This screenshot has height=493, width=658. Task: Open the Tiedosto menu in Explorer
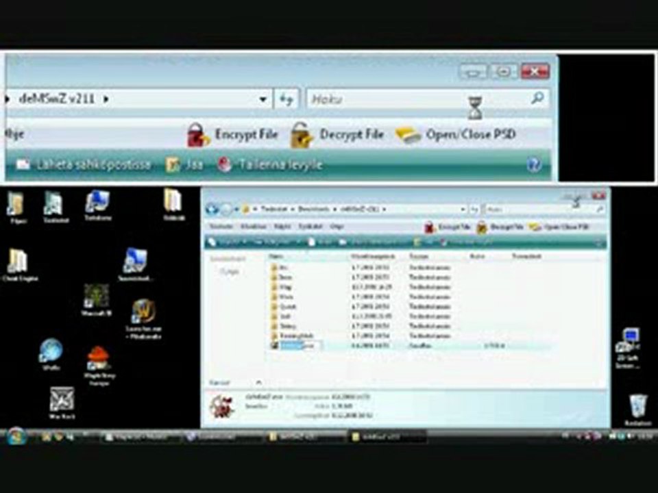(x=221, y=227)
